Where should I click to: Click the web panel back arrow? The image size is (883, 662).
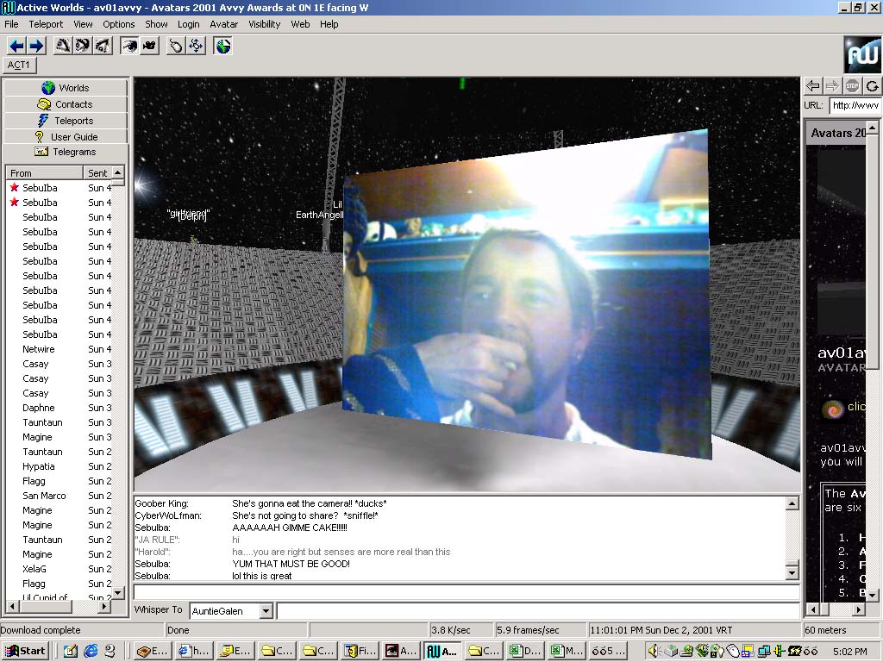click(812, 85)
